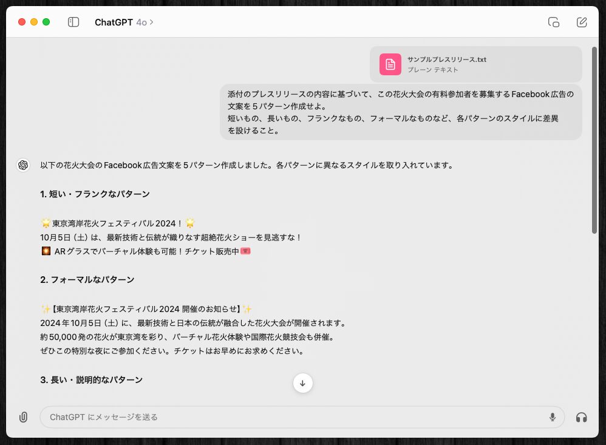This screenshot has height=445, width=606.
Task: Click the pink document file icon
Action: pos(390,64)
